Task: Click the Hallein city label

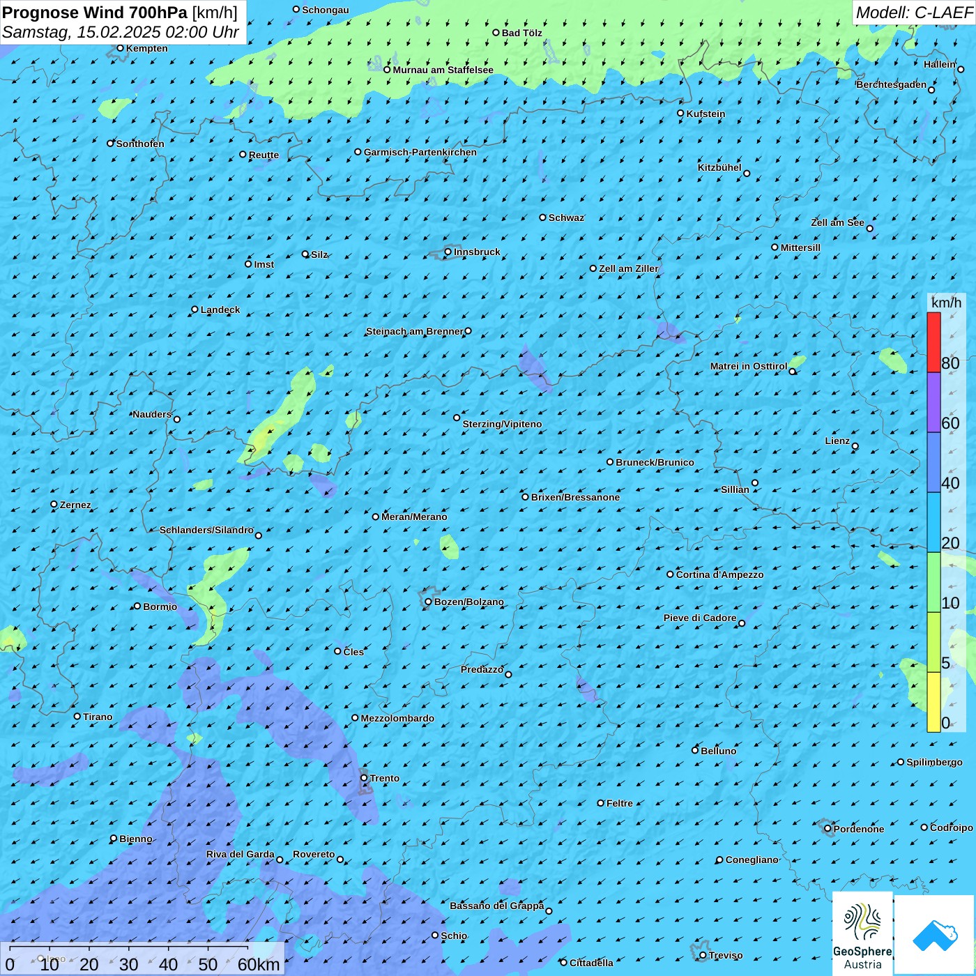Action: coord(939,64)
